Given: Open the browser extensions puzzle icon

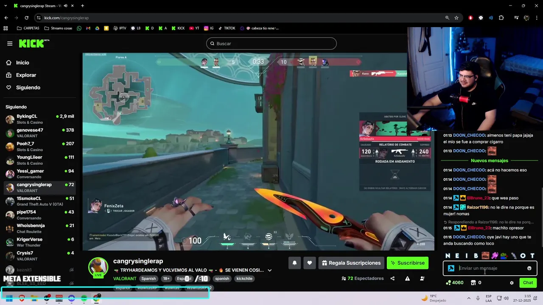Looking at the screenshot, I should pyautogui.click(x=501, y=18).
